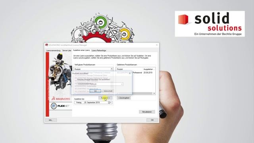Screen dimensions: 254x143
Task: Click the < Zurückgeben button
Action: [124, 98]
